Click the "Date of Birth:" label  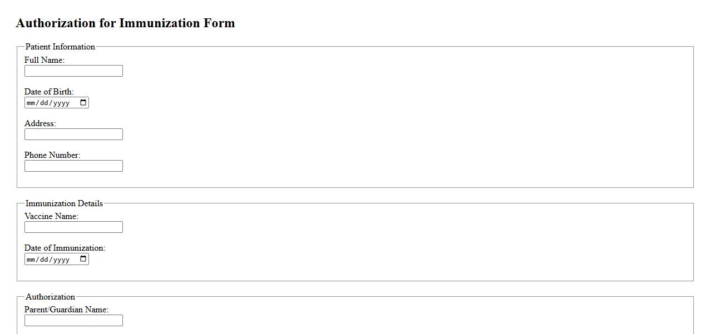[49, 92]
